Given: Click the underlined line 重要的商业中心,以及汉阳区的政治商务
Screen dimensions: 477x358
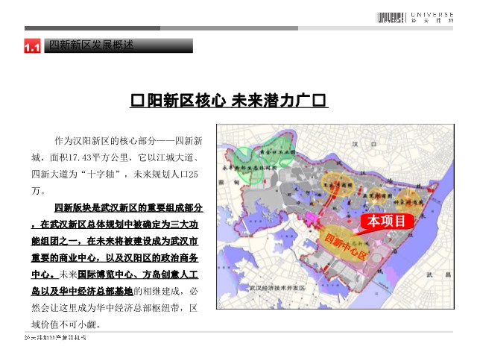Looking at the screenshot, I should coord(115,258).
